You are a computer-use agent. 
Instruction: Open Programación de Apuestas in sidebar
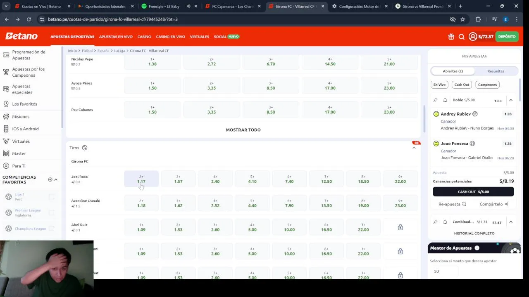point(29,55)
